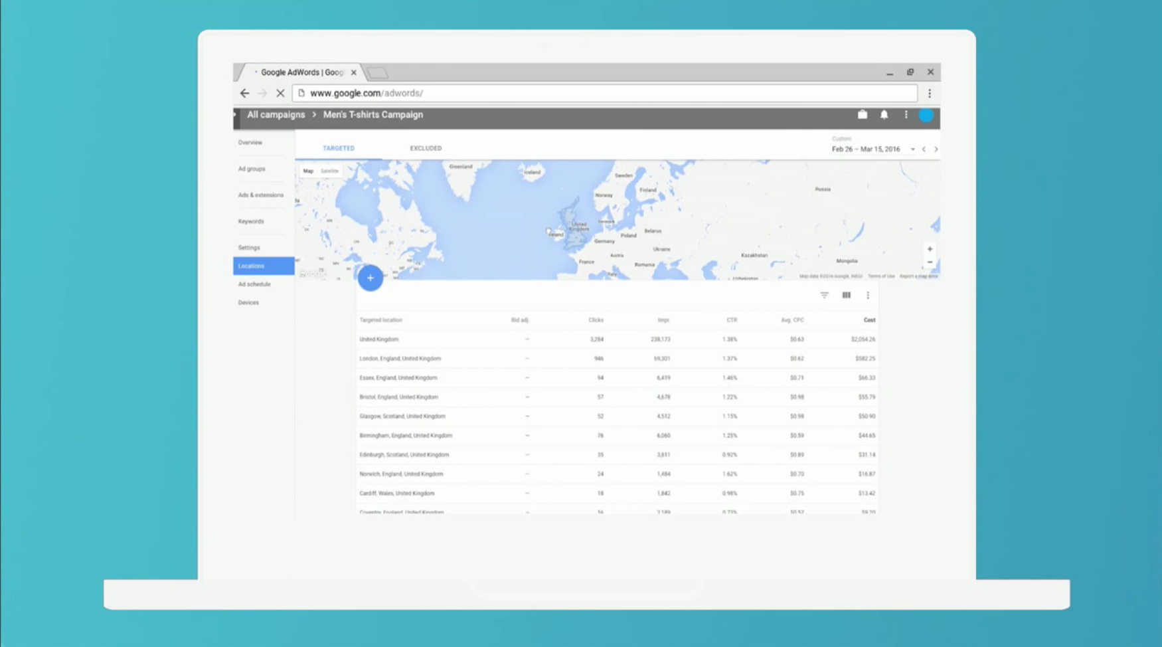This screenshot has width=1162, height=647.
Task: Open the modify columns icon
Action: pos(846,295)
